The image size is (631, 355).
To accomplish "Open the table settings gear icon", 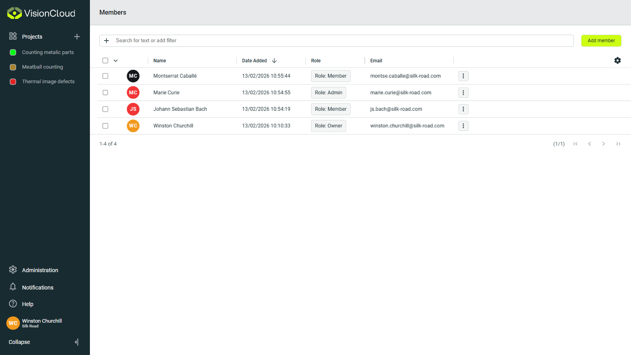I will 617,60.
